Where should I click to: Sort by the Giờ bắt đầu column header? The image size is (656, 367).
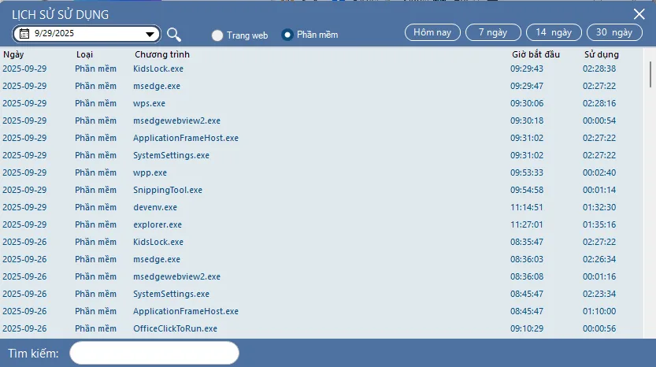coord(536,54)
